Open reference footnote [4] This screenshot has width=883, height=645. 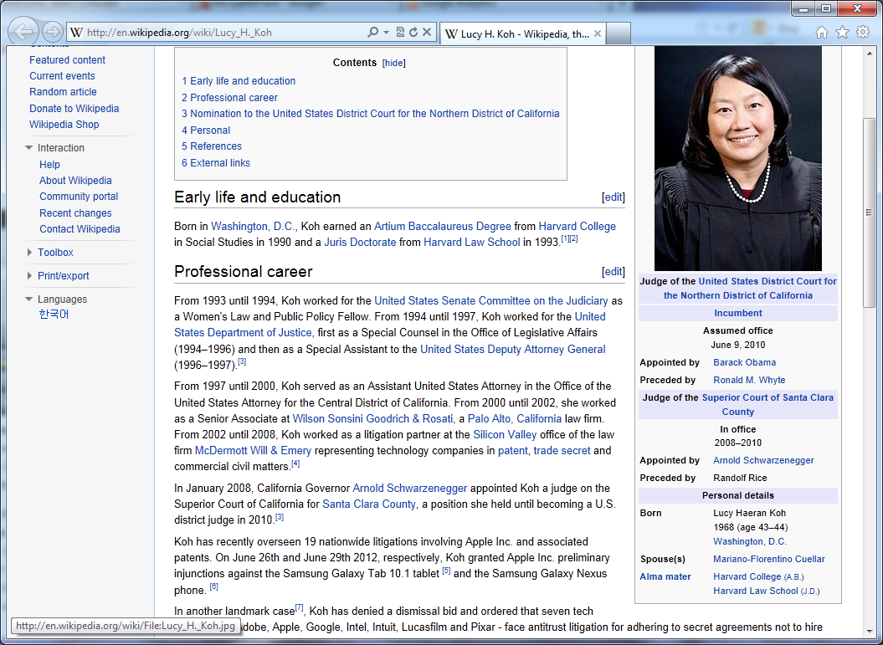pyautogui.click(x=295, y=463)
